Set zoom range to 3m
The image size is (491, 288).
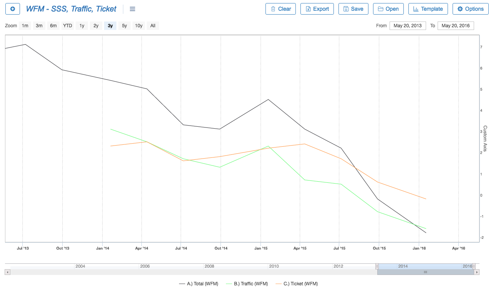coord(39,26)
